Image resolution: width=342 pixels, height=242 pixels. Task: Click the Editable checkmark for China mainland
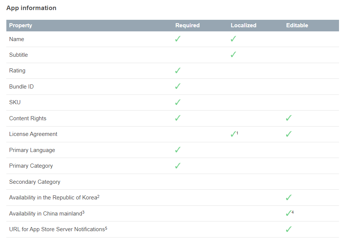coord(288,213)
